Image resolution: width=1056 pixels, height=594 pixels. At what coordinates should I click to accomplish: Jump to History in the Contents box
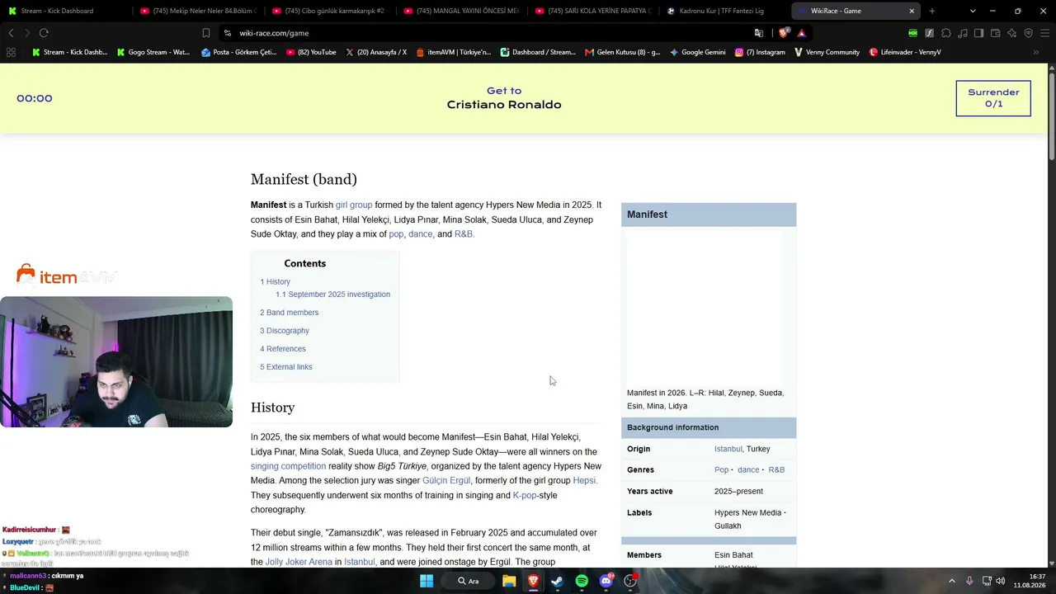(276, 281)
